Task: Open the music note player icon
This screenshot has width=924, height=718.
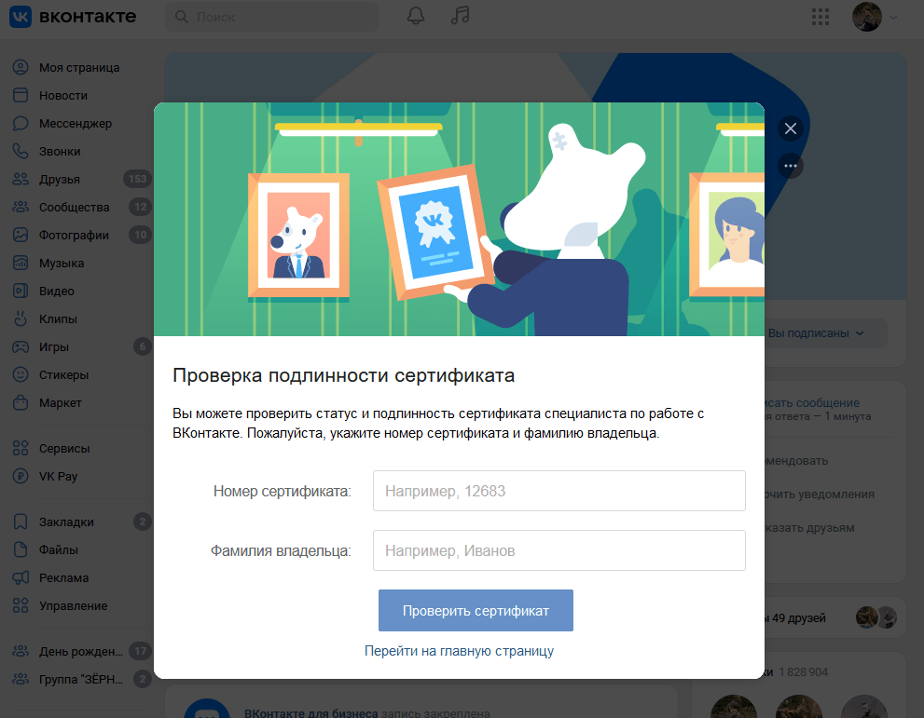Action: point(460,17)
